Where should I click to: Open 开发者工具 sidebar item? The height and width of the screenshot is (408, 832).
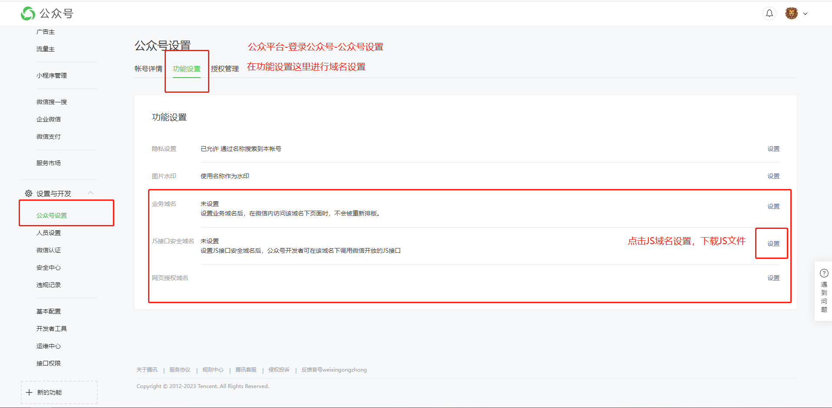[52, 329]
